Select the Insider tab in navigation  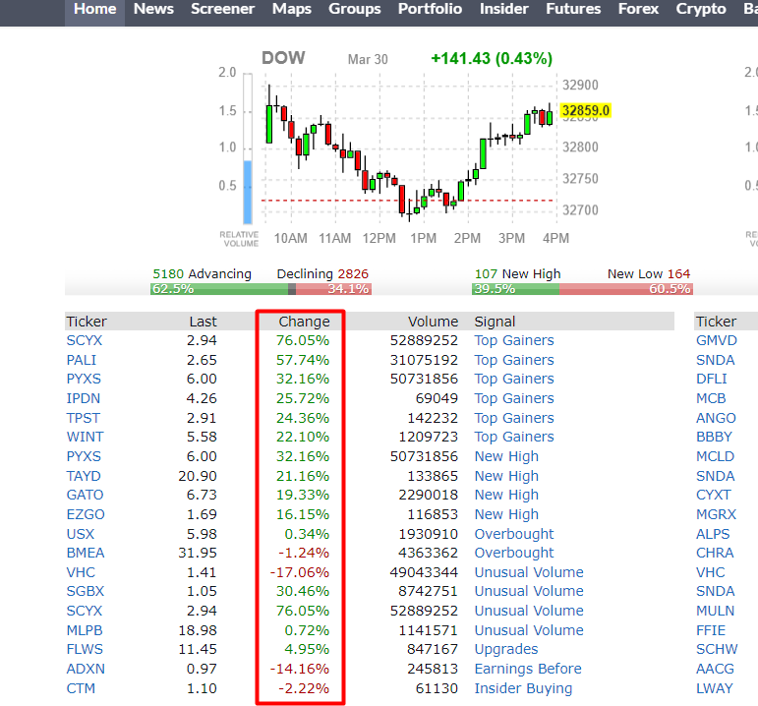click(x=504, y=10)
